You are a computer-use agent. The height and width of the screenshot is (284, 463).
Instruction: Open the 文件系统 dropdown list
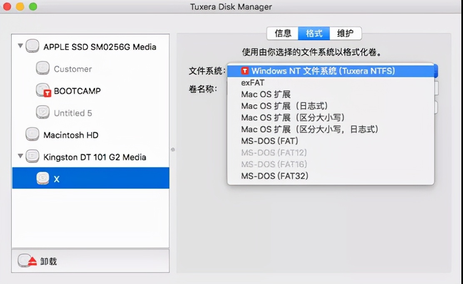[x=331, y=71]
